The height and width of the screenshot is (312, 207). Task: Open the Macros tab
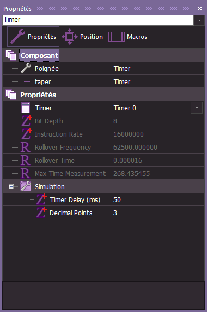click(x=127, y=37)
